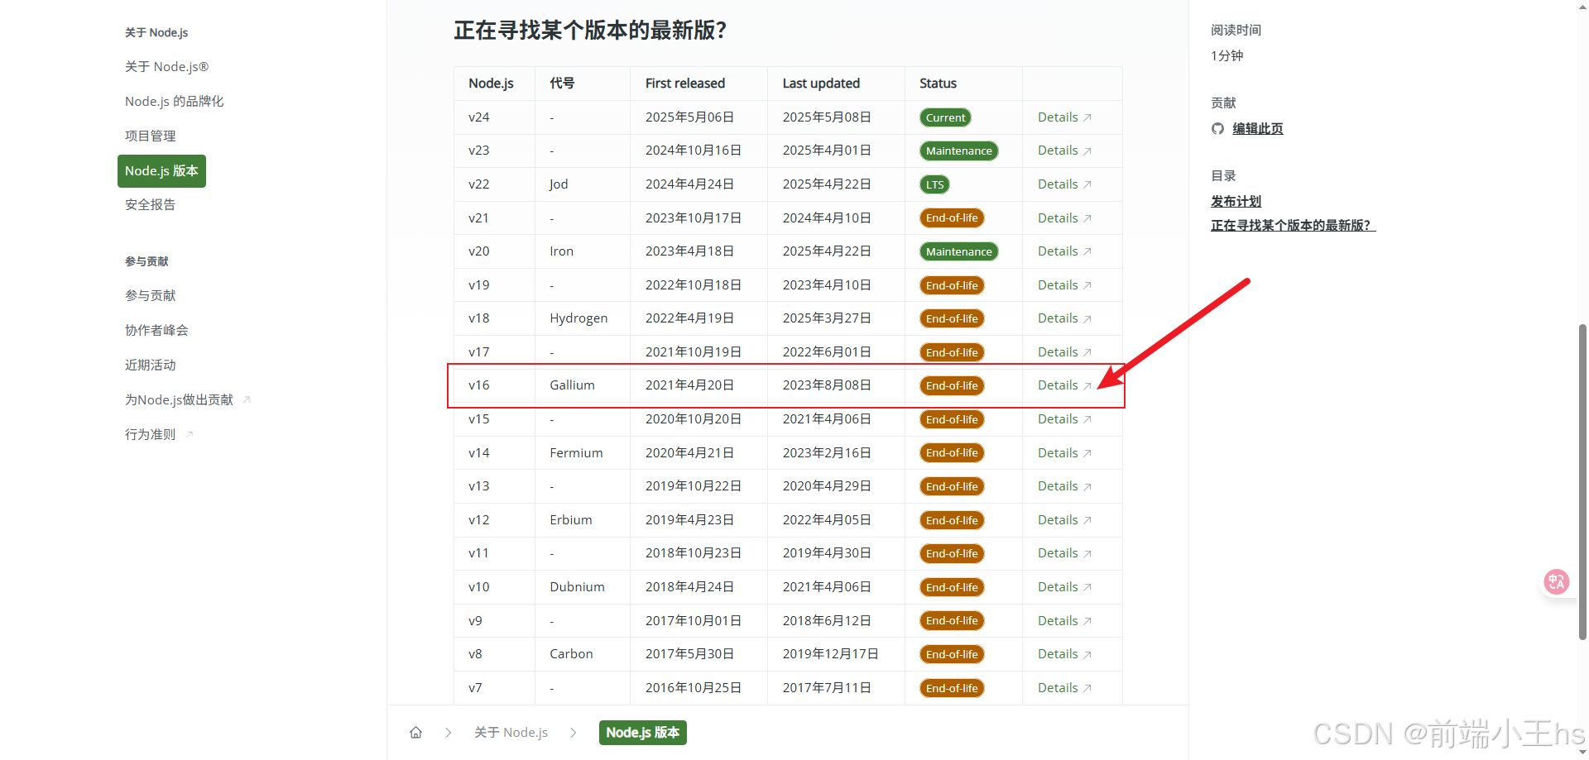Open 参与贡献 sidebar link

(x=150, y=296)
